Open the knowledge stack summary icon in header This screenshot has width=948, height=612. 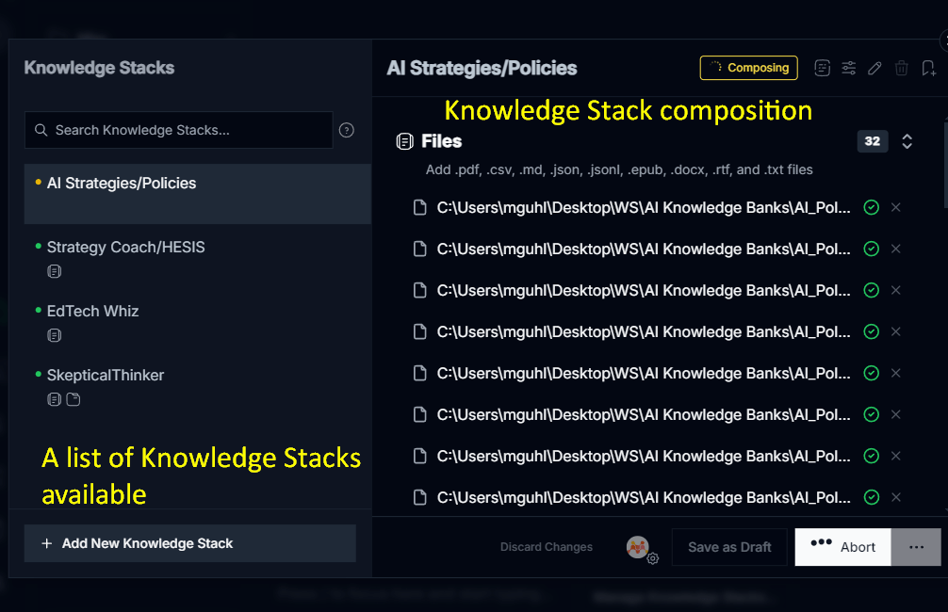pos(823,68)
